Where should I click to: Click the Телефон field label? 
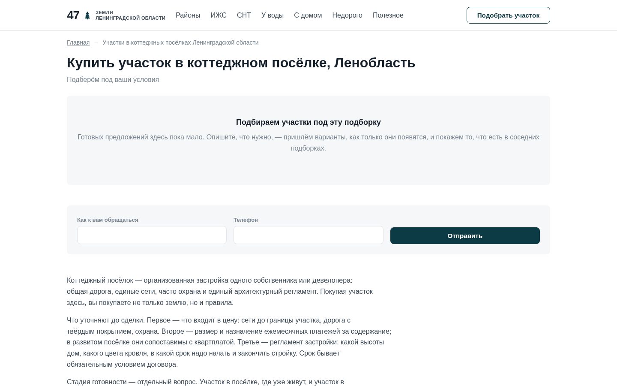[246, 220]
